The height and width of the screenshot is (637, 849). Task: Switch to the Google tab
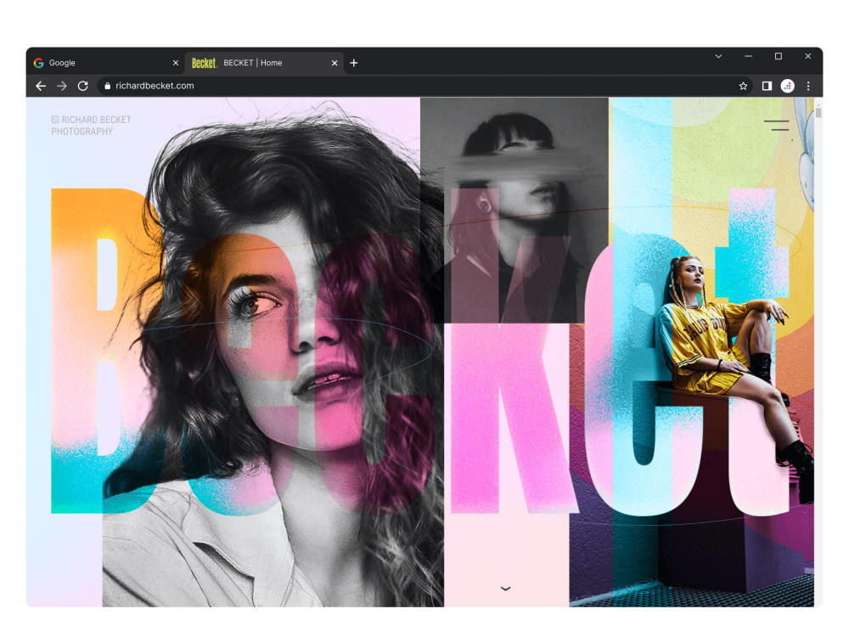[x=105, y=63]
